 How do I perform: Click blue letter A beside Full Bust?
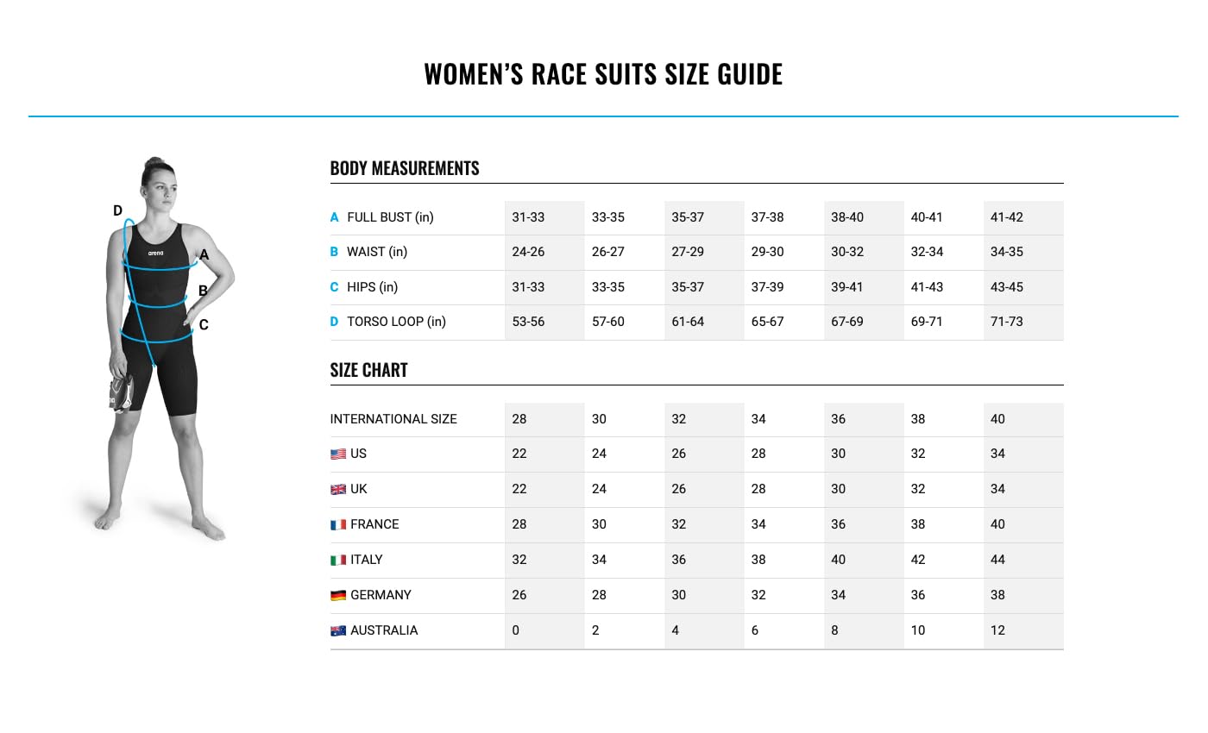(334, 218)
